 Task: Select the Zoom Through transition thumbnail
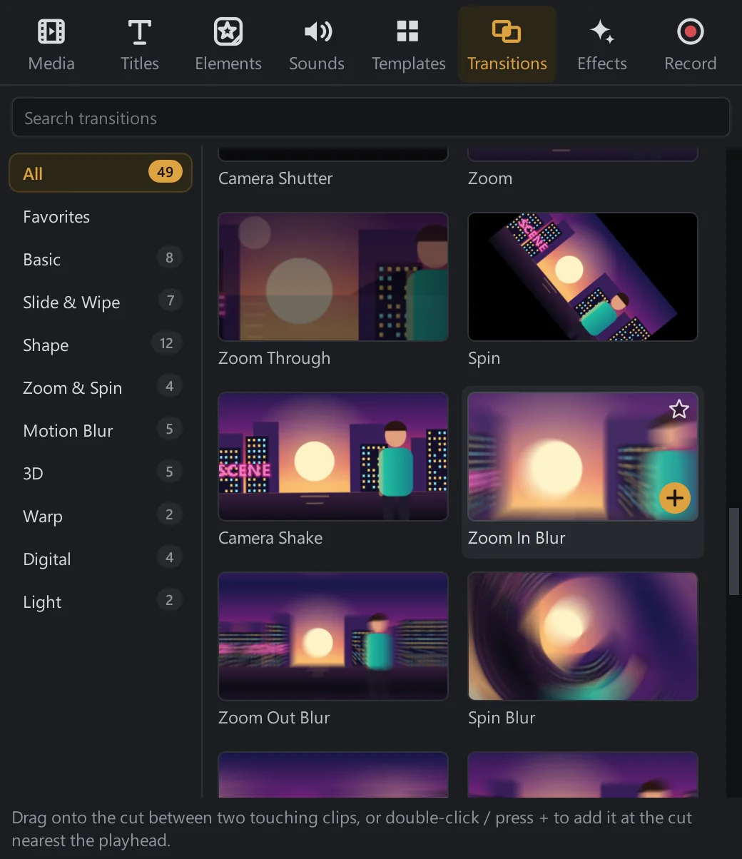[x=333, y=277]
